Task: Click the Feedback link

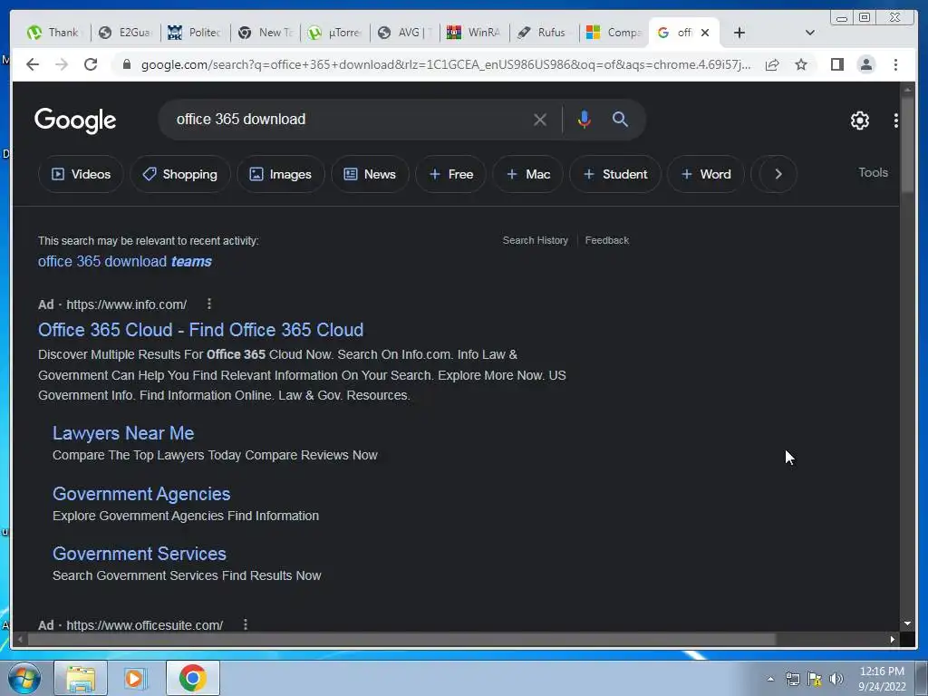Action: click(606, 240)
